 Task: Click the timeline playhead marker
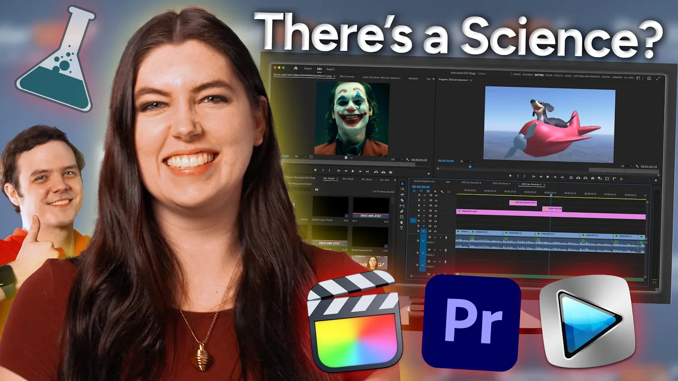coord(551,195)
